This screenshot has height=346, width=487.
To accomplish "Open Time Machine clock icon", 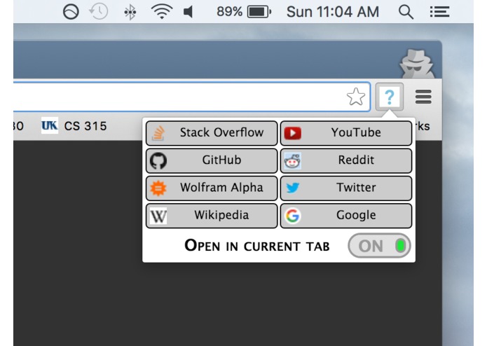I will pos(99,12).
